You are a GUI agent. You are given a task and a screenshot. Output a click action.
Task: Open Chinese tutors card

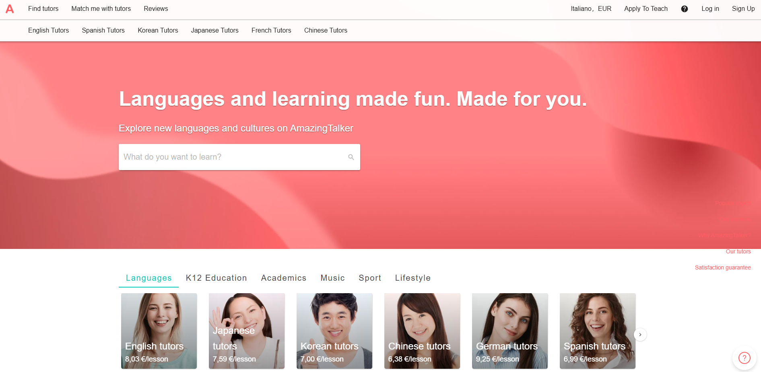[x=422, y=331]
